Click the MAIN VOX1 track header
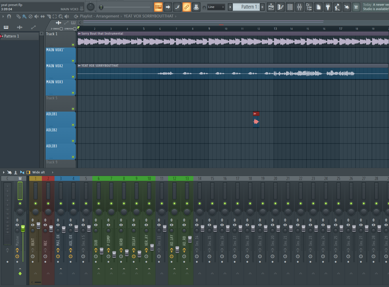The height and width of the screenshot is (287, 389). coord(61,55)
